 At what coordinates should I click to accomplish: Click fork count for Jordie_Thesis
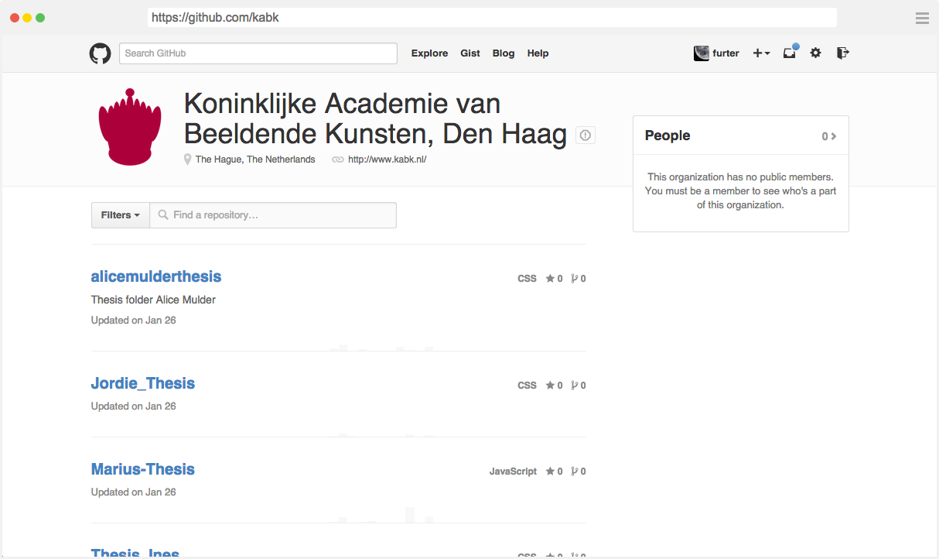tap(579, 386)
